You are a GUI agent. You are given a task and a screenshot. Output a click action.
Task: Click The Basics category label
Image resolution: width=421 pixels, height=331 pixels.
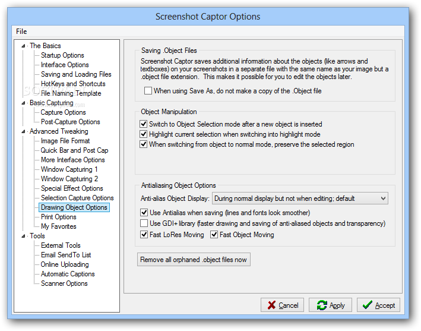point(45,46)
